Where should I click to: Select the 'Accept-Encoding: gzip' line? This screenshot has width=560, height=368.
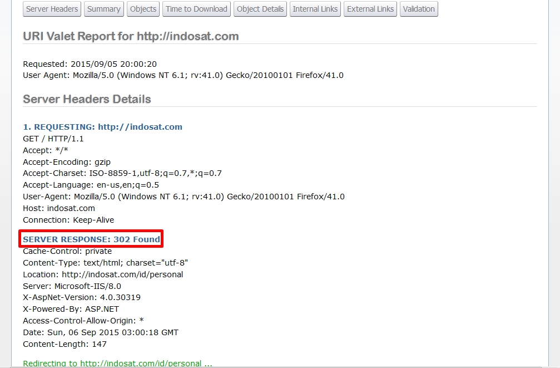point(67,162)
